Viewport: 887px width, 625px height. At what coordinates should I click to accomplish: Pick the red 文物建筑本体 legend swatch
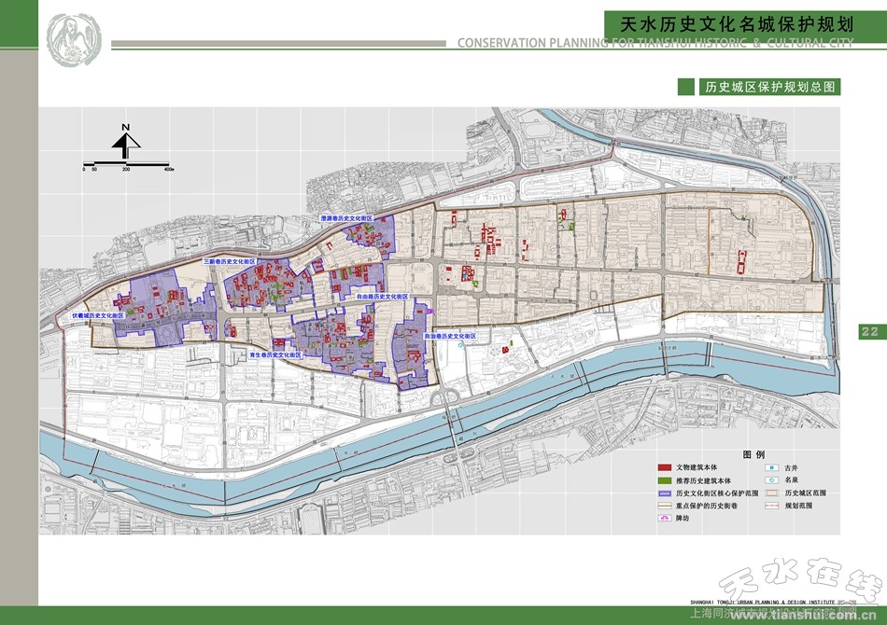click(666, 465)
